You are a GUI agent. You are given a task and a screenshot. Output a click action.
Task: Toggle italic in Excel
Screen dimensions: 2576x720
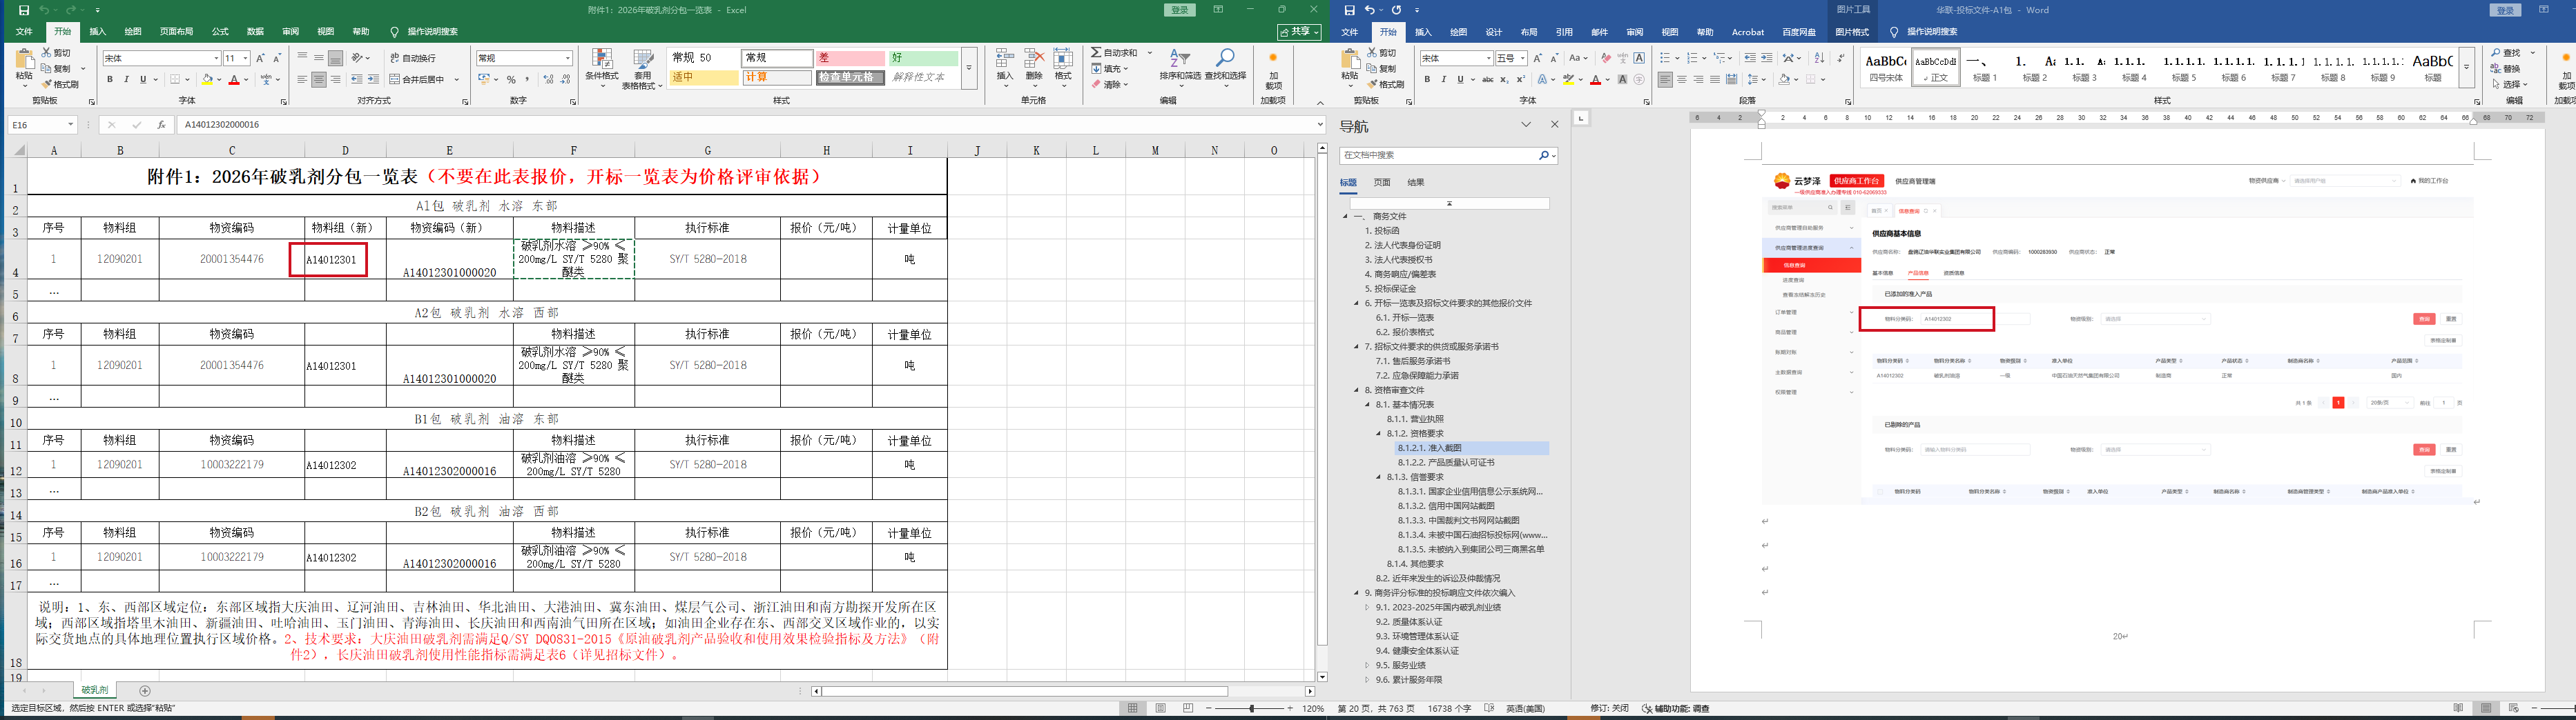point(126,80)
